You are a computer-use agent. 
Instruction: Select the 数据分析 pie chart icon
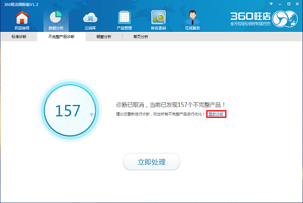tap(56, 20)
